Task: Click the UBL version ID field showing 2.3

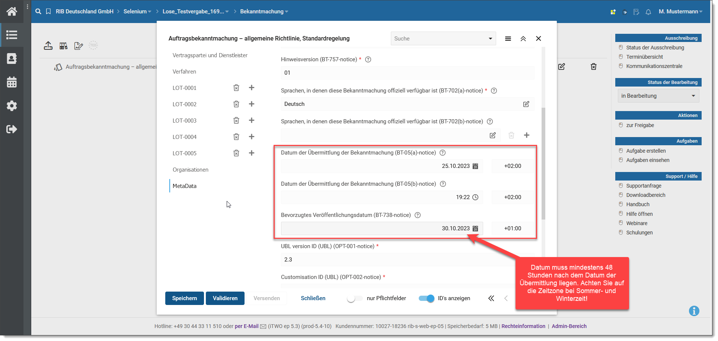Action: click(408, 260)
